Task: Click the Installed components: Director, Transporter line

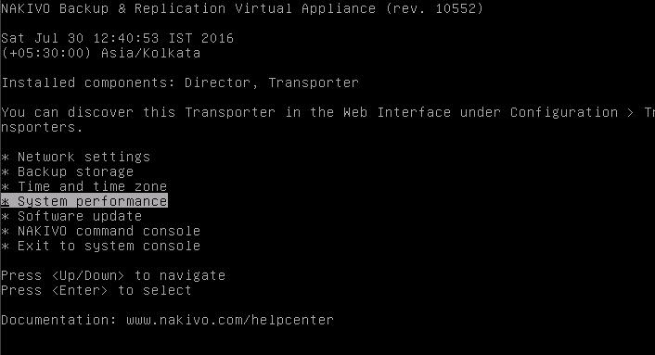Action: pos(180,82)
